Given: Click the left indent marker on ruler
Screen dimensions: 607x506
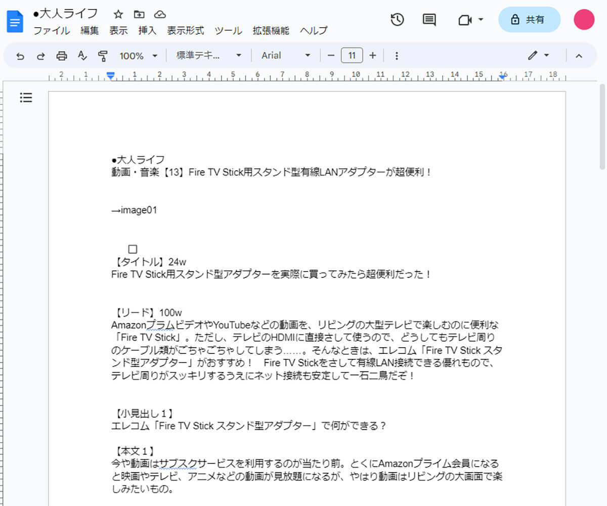Looking at the screenshot, I should pyautogui.click(x=111, y=75).
